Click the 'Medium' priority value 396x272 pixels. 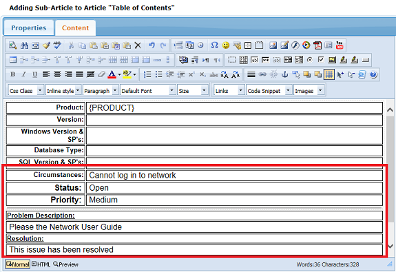tap(103, 200)
